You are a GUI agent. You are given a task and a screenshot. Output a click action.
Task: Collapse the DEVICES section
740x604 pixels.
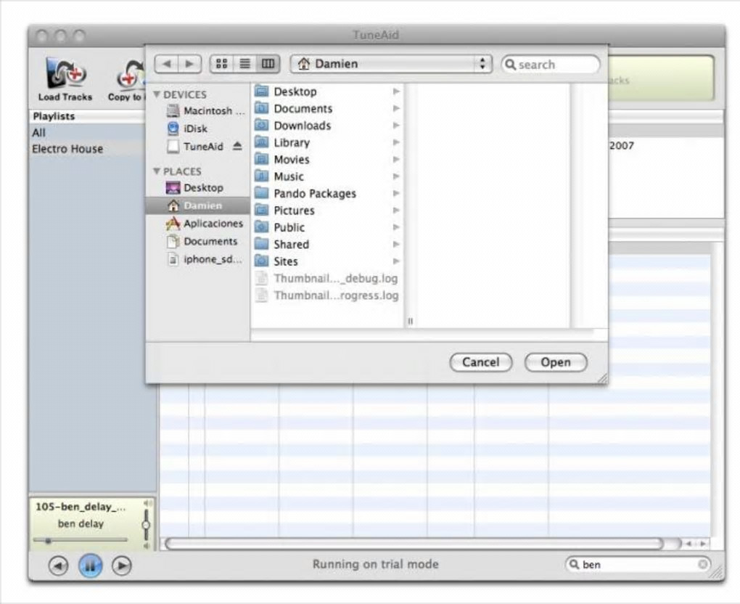point(157,94)
